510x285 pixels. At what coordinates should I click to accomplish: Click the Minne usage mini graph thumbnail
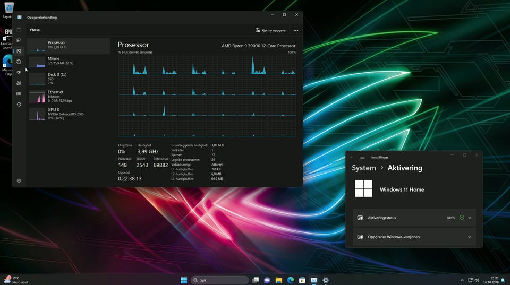point(37,62)
